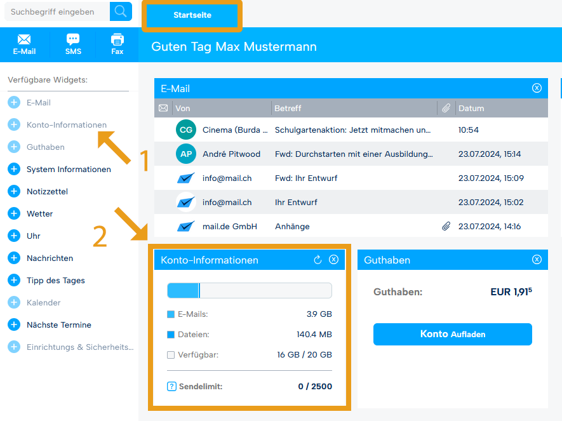562x421 pixels.
Task: Click the E-Mails legend color square
Action: (x=171, y=314)
